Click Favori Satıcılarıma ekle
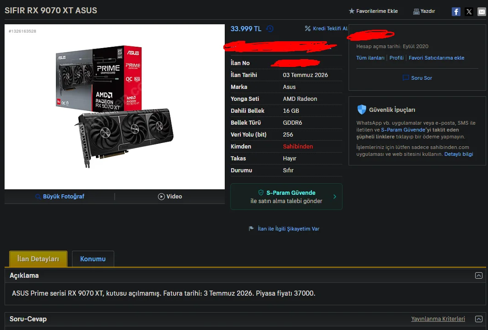Screen dimensions: 488x330 click(x=436, y=58)
